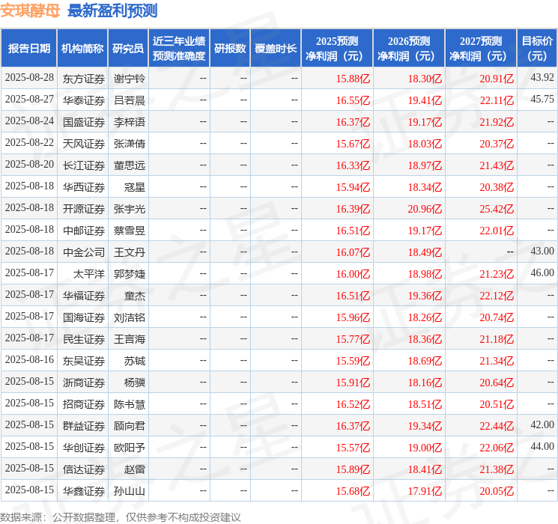Image resolution: width=558 pixels, height=524 pixels.
Task: Click the 目标价 column header
Action: (x=537, y=49)
